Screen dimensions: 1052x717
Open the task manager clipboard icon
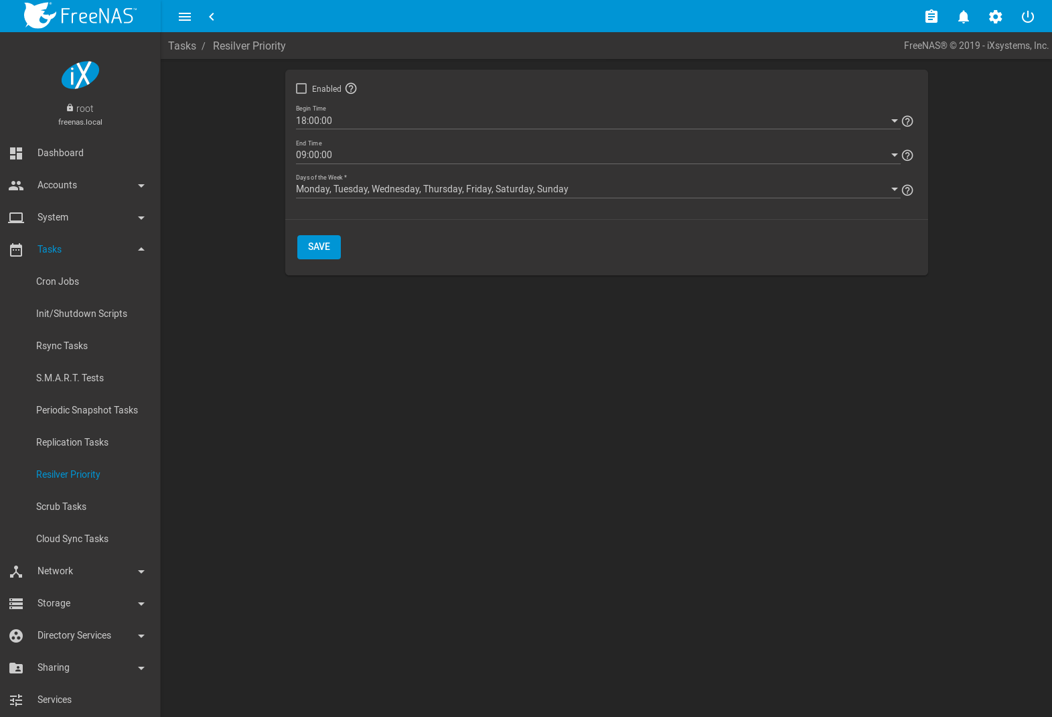[931, 17]
